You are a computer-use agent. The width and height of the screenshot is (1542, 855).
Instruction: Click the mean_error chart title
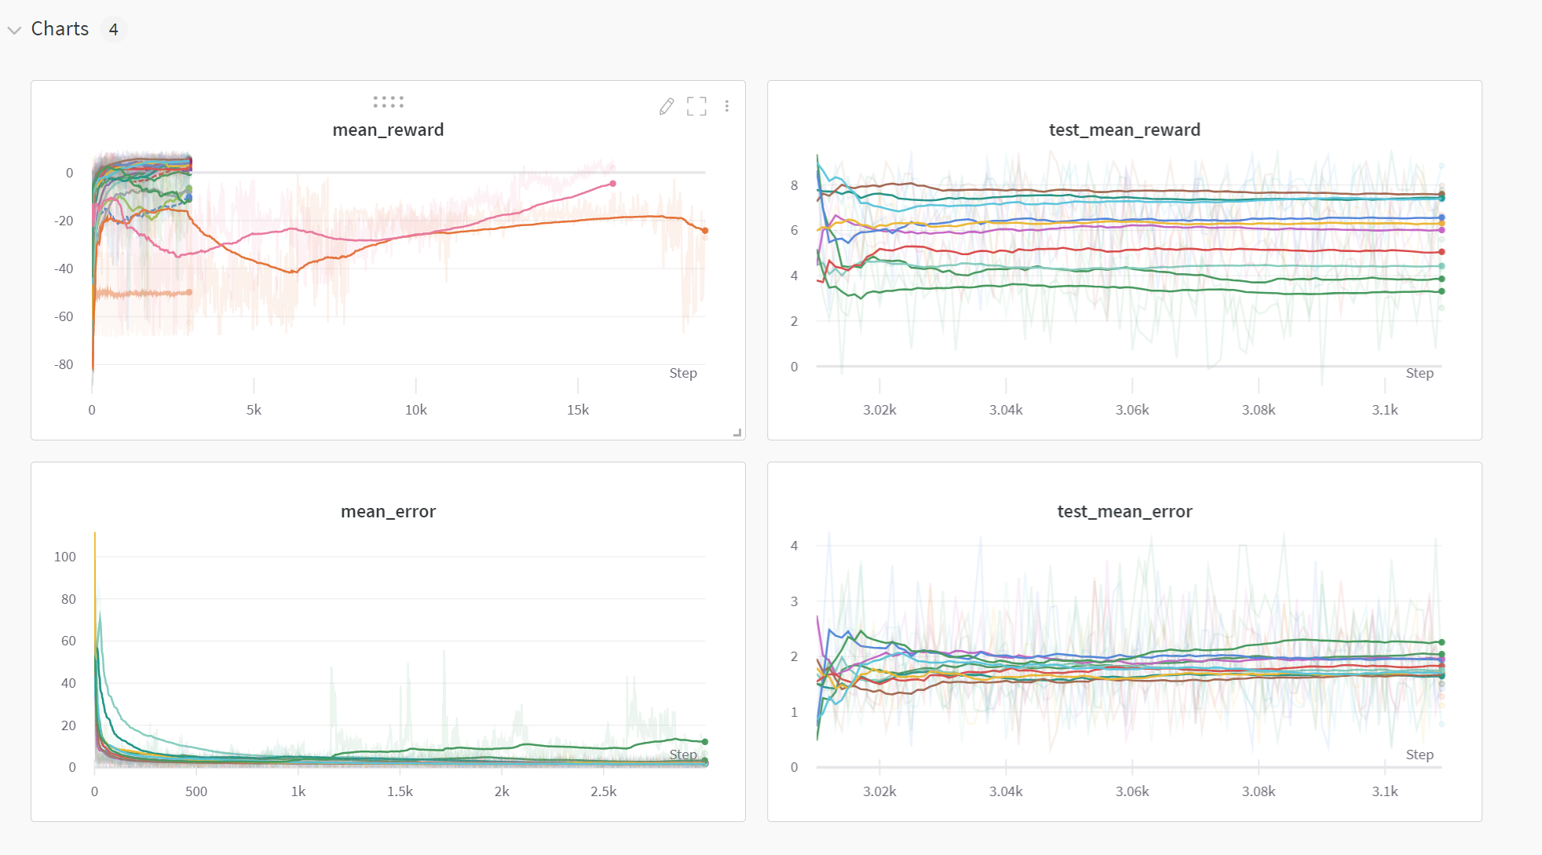pos(388,511)
